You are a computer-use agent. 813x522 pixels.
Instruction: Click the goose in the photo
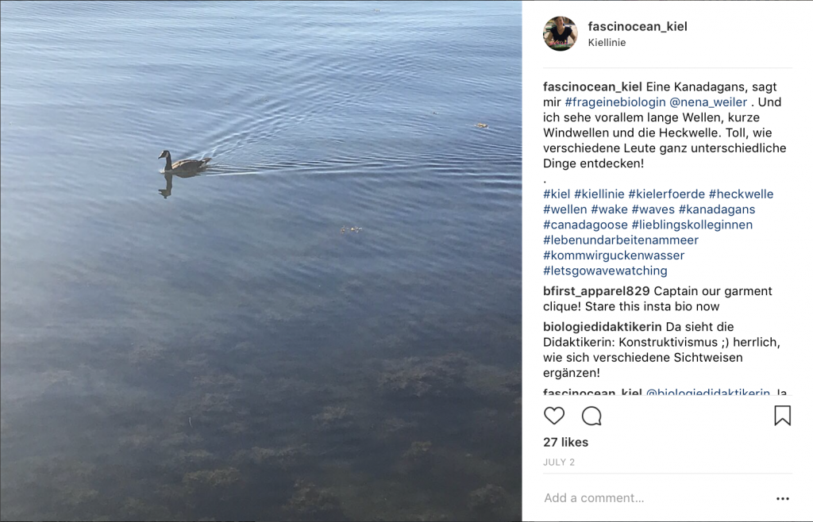pos(184,163)
